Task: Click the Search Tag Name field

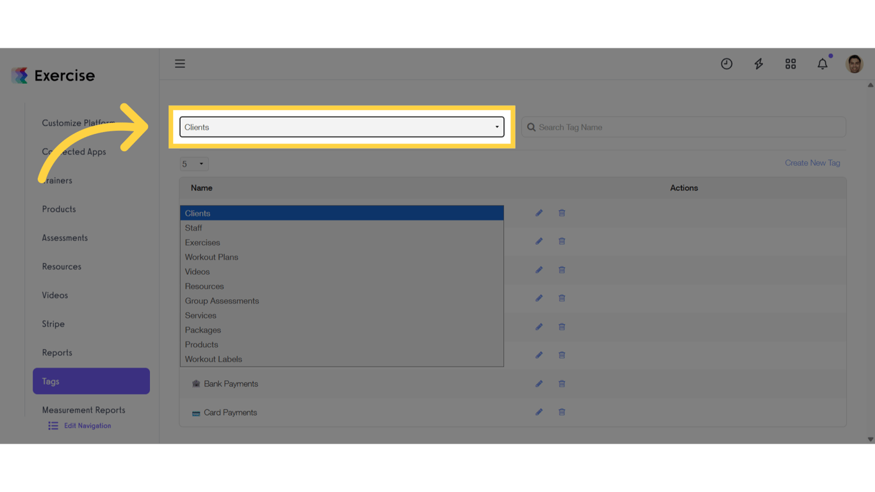Action: point(683,127)
